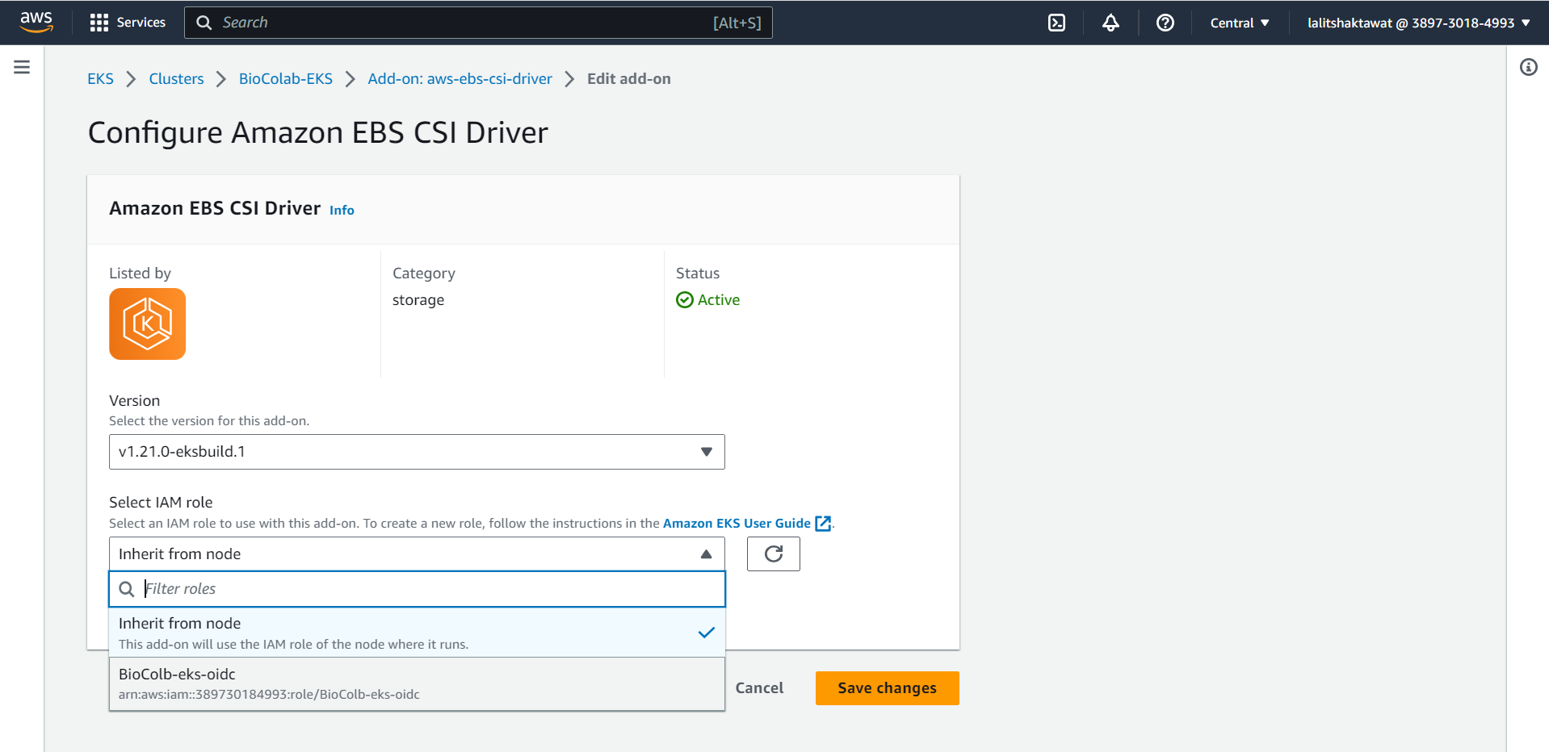Click the Services label in the top bar
The height and width of the screenshot is (752, 1549).
(141, 23)
